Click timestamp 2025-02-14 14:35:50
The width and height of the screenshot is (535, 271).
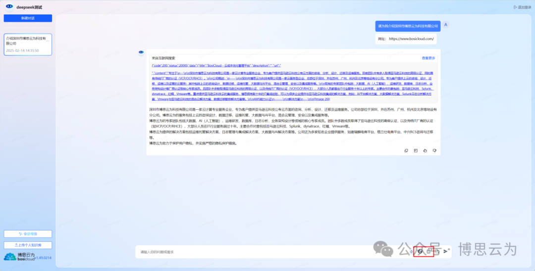pyautogui.click(x=22, y=50)
